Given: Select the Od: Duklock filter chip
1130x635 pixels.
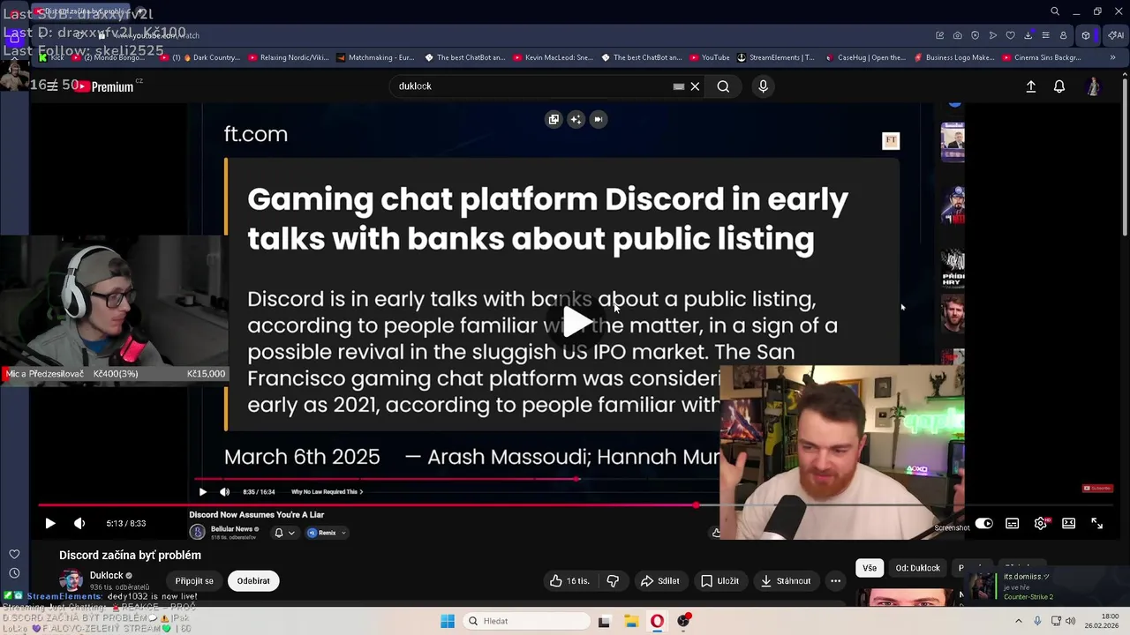Looking at the screenshot, I should coord(917,568).
